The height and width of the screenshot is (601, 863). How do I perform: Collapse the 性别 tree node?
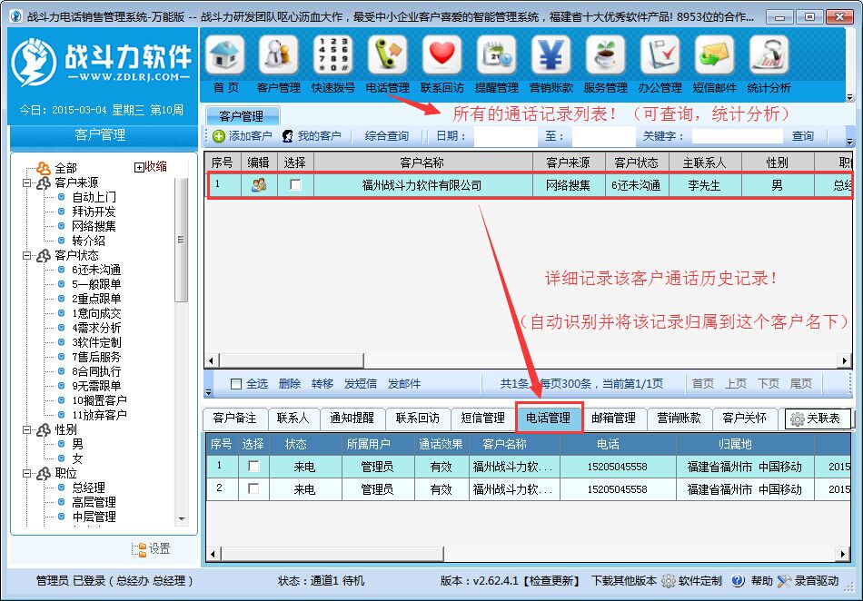click(x=26, y=429)
